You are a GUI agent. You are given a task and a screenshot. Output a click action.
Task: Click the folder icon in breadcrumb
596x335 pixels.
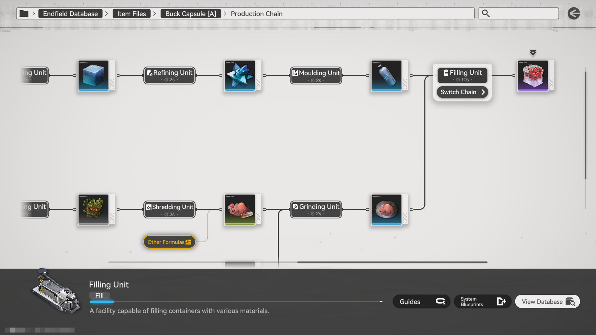click(24, 14)
